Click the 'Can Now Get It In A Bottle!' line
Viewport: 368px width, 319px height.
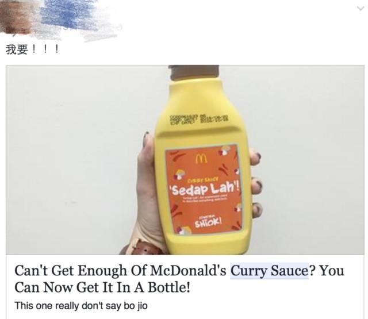(102, 287)
